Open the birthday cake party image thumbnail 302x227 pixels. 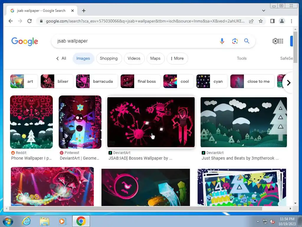pos(242,187)
